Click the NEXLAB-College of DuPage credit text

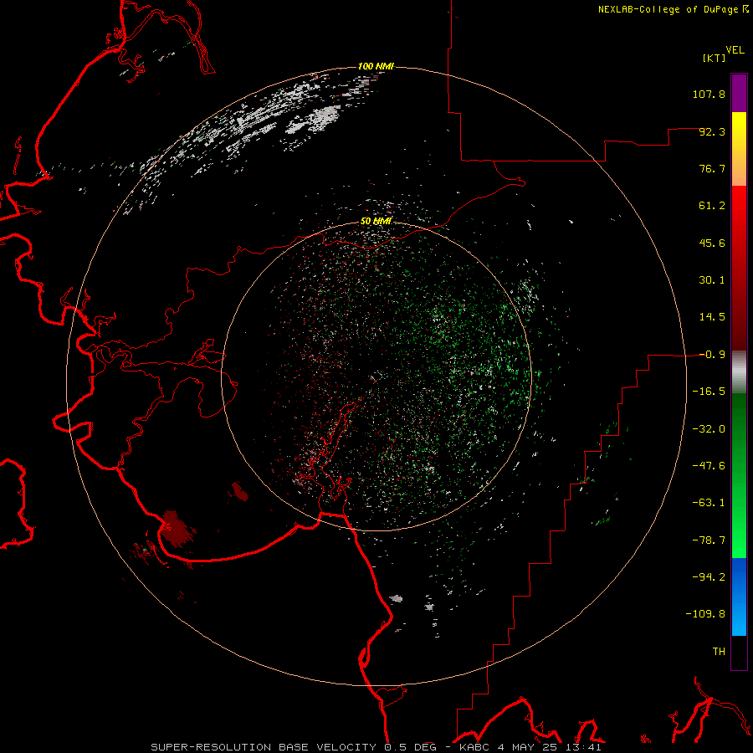(668, 9)
